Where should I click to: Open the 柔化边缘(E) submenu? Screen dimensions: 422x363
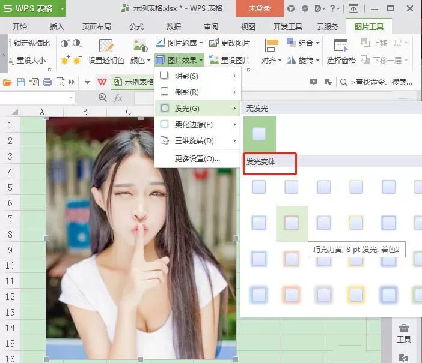198,124
